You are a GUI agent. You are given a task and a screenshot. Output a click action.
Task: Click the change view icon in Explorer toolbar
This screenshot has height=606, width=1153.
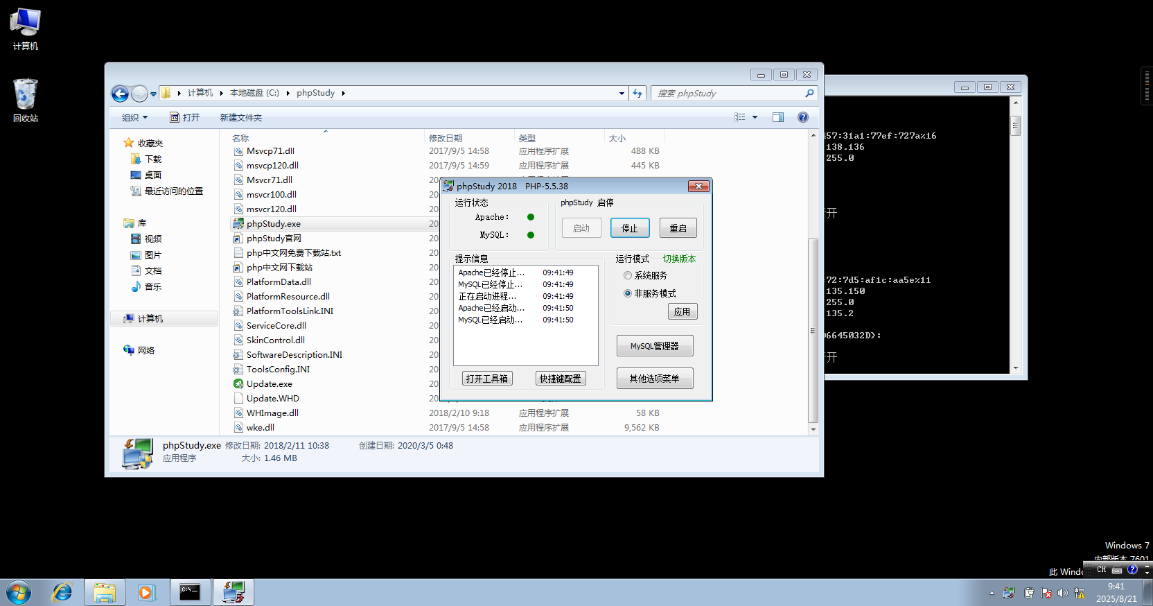[x=740, y=117]
